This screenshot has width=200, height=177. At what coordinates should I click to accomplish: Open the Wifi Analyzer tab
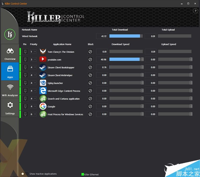[10, 90]
